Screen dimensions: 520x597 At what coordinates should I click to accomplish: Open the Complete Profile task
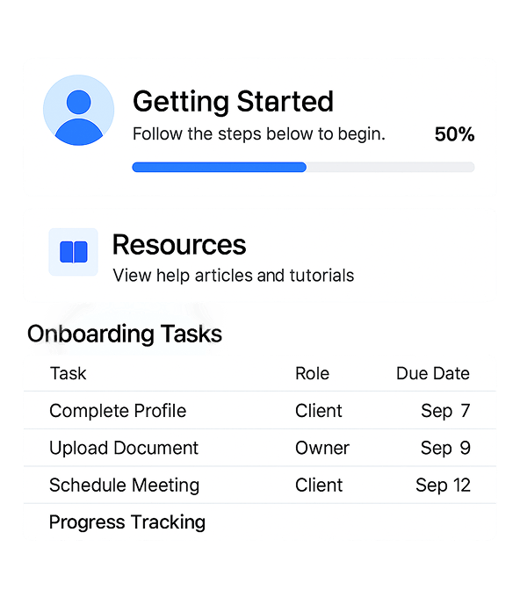click(118, 411)
